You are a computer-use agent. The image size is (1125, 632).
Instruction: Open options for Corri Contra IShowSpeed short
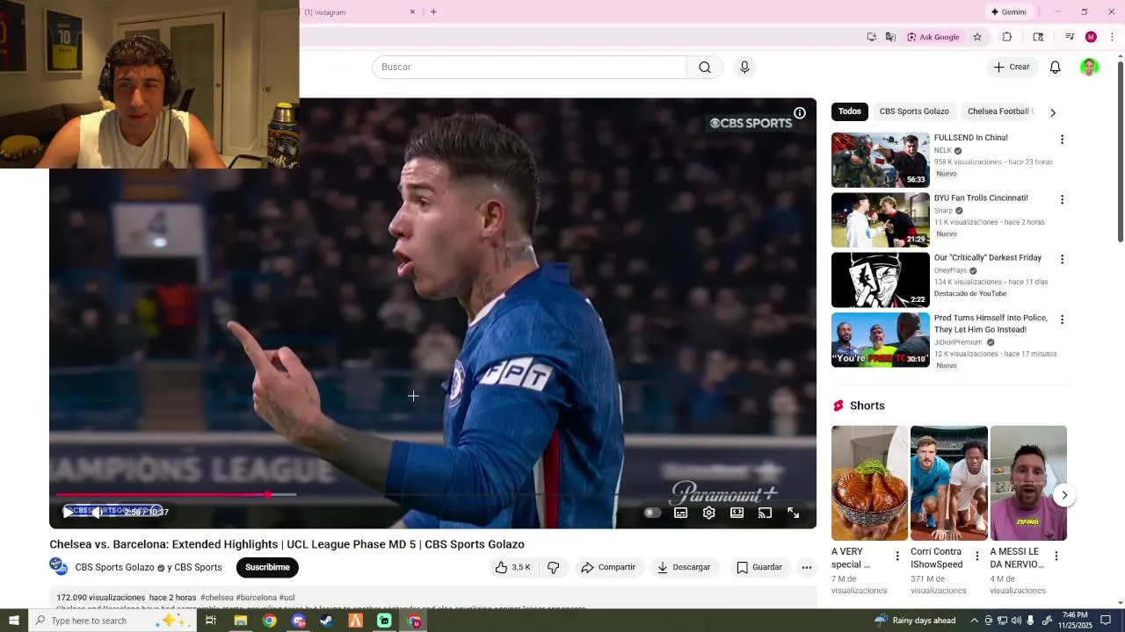pos(976,556)
